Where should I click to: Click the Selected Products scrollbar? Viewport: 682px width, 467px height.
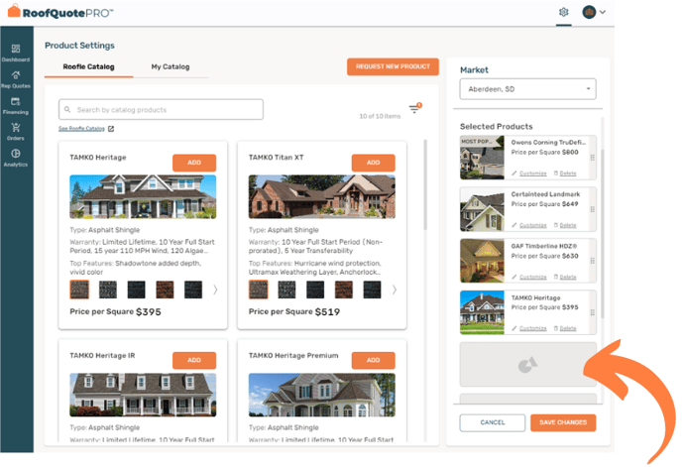(603, 234)
